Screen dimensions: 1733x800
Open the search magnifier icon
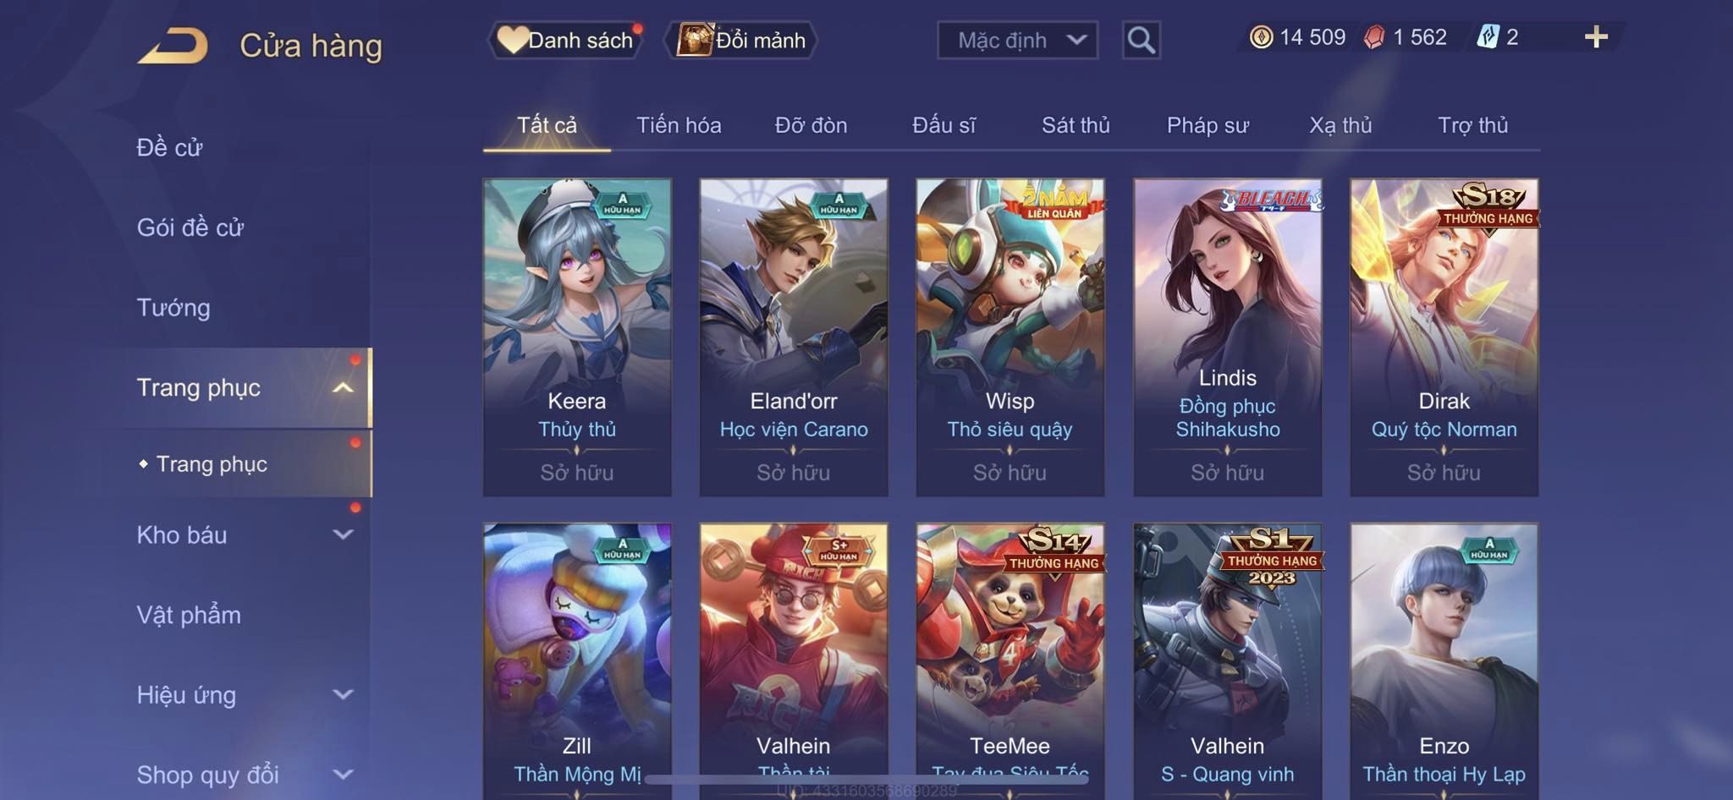(x=1141, y=40)
